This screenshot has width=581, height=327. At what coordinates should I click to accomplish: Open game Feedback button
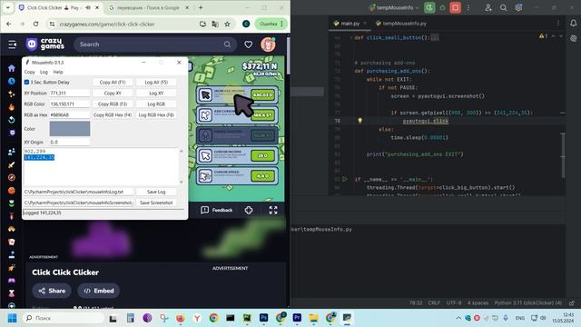coord(217,210)
